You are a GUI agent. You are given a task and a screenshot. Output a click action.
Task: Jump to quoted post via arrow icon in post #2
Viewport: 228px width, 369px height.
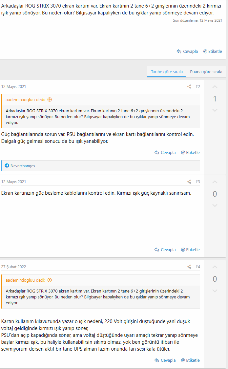click(50, 99)
